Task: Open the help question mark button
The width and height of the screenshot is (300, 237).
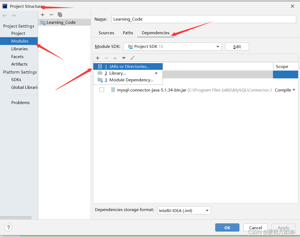Action: pyautogui.click(x=8, y=228)
